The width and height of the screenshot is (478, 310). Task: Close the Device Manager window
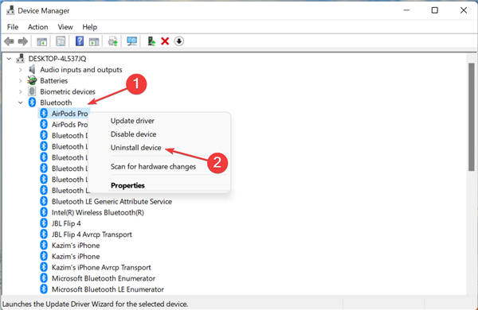464,10
